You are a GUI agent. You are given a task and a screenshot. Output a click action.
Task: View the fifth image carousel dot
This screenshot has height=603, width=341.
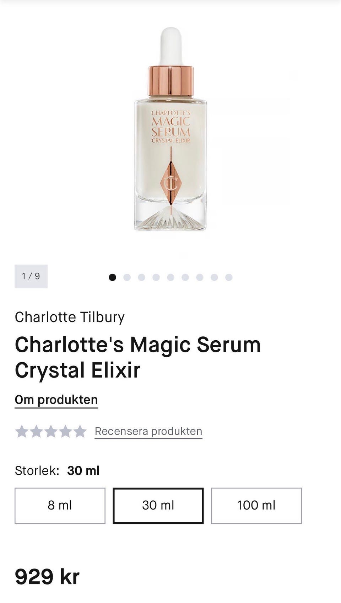pos(170,277)
